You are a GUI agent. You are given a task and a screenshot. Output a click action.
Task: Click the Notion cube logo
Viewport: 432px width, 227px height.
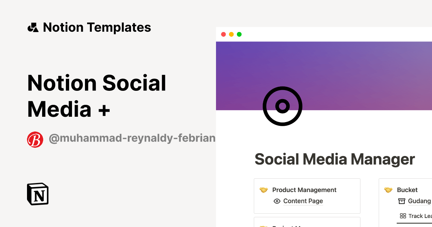click(x=38, y=194)
